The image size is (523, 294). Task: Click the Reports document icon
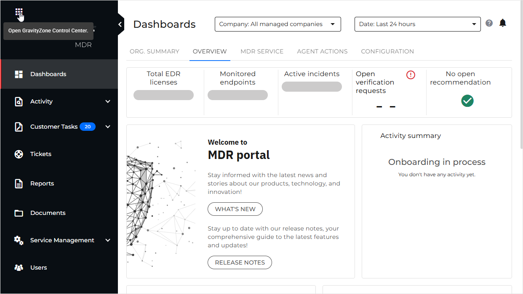click(19, 184)
